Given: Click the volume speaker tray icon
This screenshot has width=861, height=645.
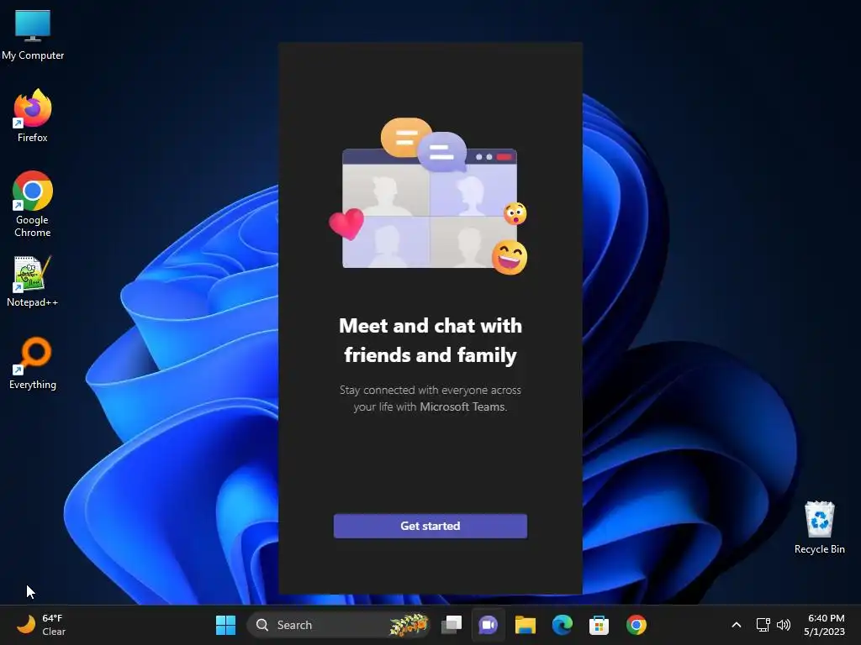Looking at the screenshot, I should click(x=784, y=625).
